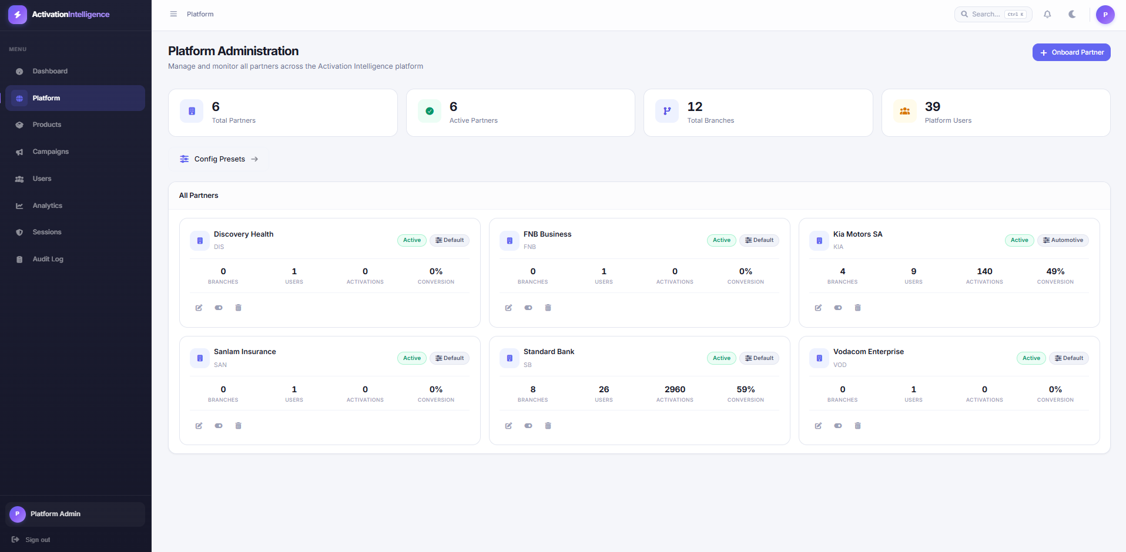Open Audit Log in the sidebar

(x=75, y=259)
